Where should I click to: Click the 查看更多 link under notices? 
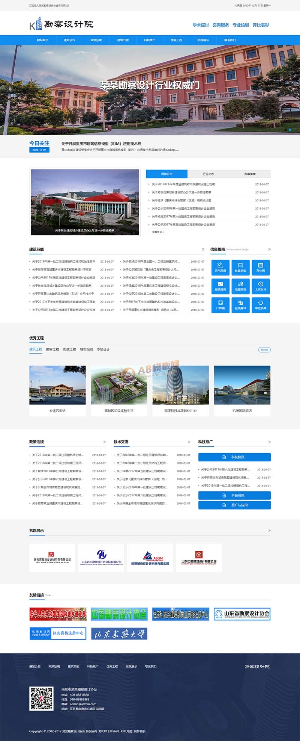tap(158, 232)
